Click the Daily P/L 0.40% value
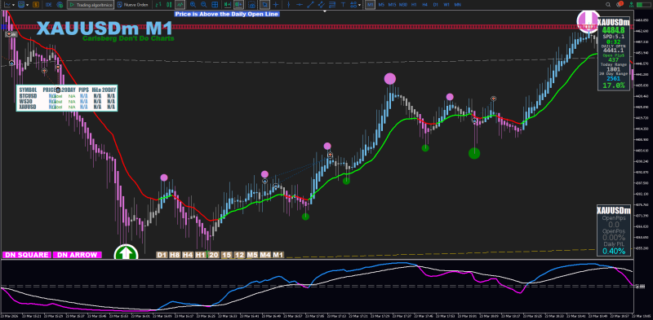 coord(614,251)
